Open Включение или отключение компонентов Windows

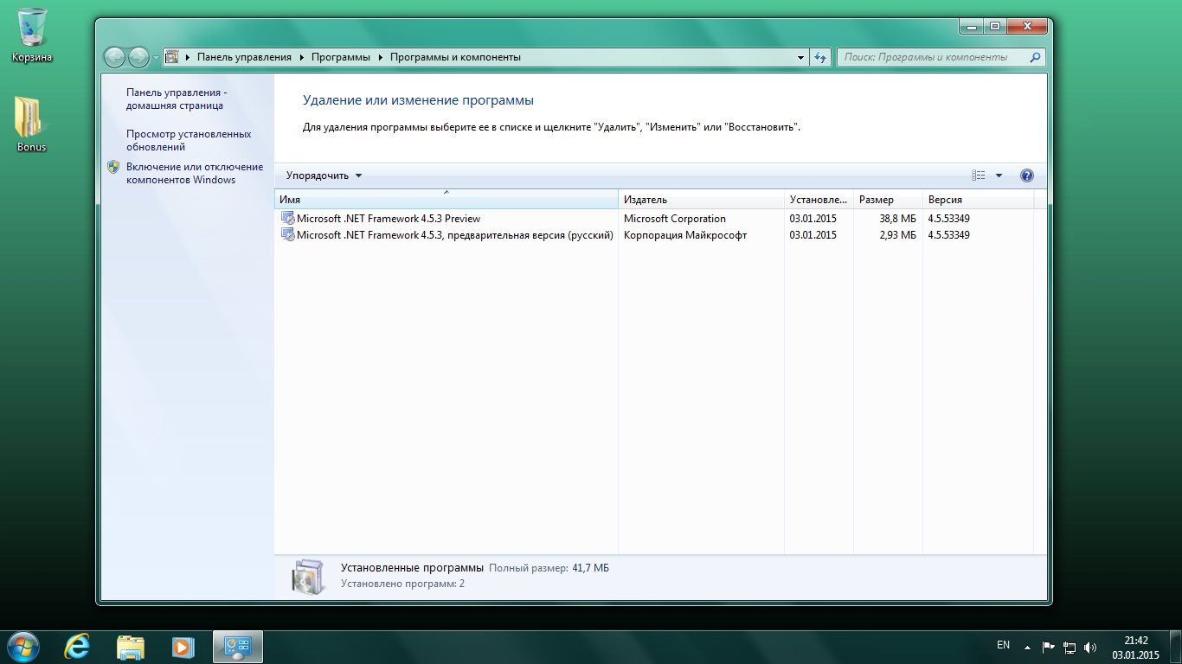[x=195, y=173]
